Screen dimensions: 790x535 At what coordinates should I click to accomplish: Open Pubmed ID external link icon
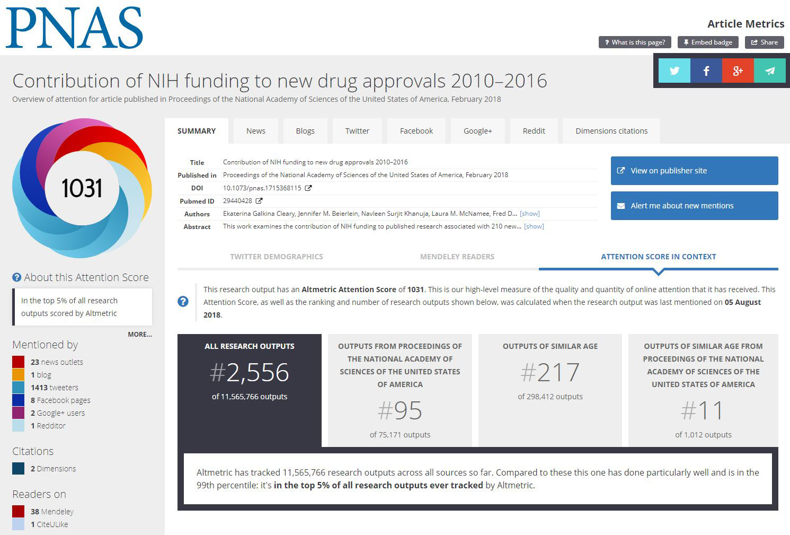point(259,201)
